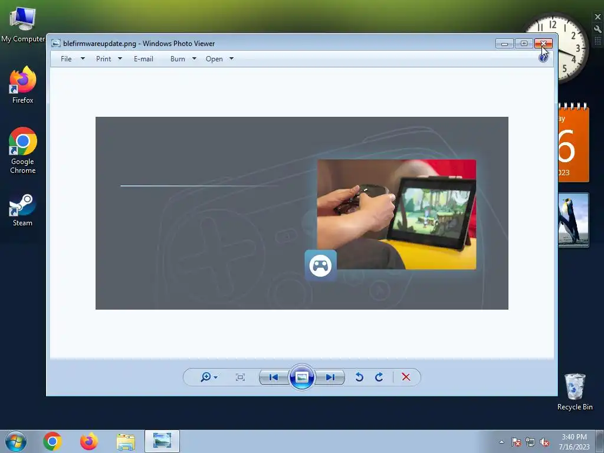Image resolution: width=604 pixels, height=453 pixels.
Task: Click the orange calendar gadget
Action: point(573,143)
